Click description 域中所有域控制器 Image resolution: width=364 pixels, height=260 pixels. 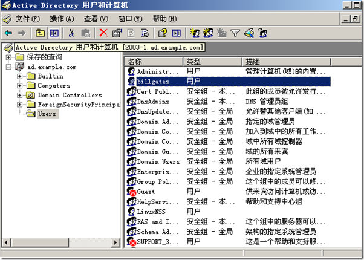click(274, 141)
